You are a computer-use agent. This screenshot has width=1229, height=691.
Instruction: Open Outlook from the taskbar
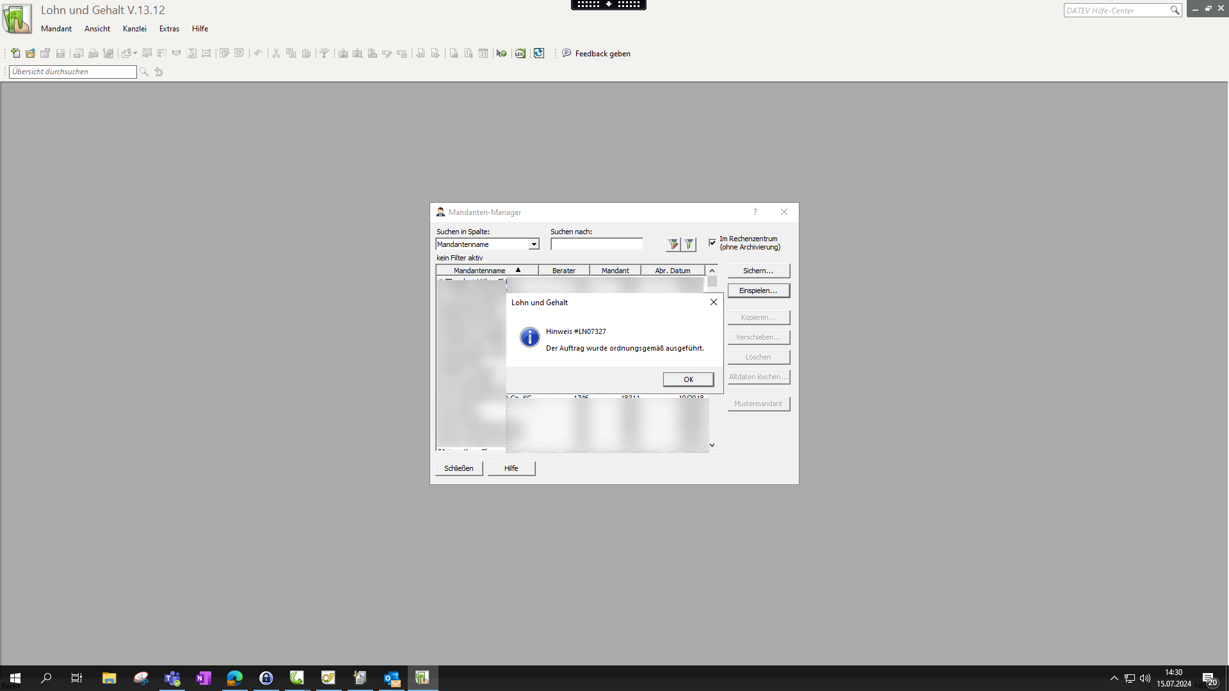click(391, 678)
